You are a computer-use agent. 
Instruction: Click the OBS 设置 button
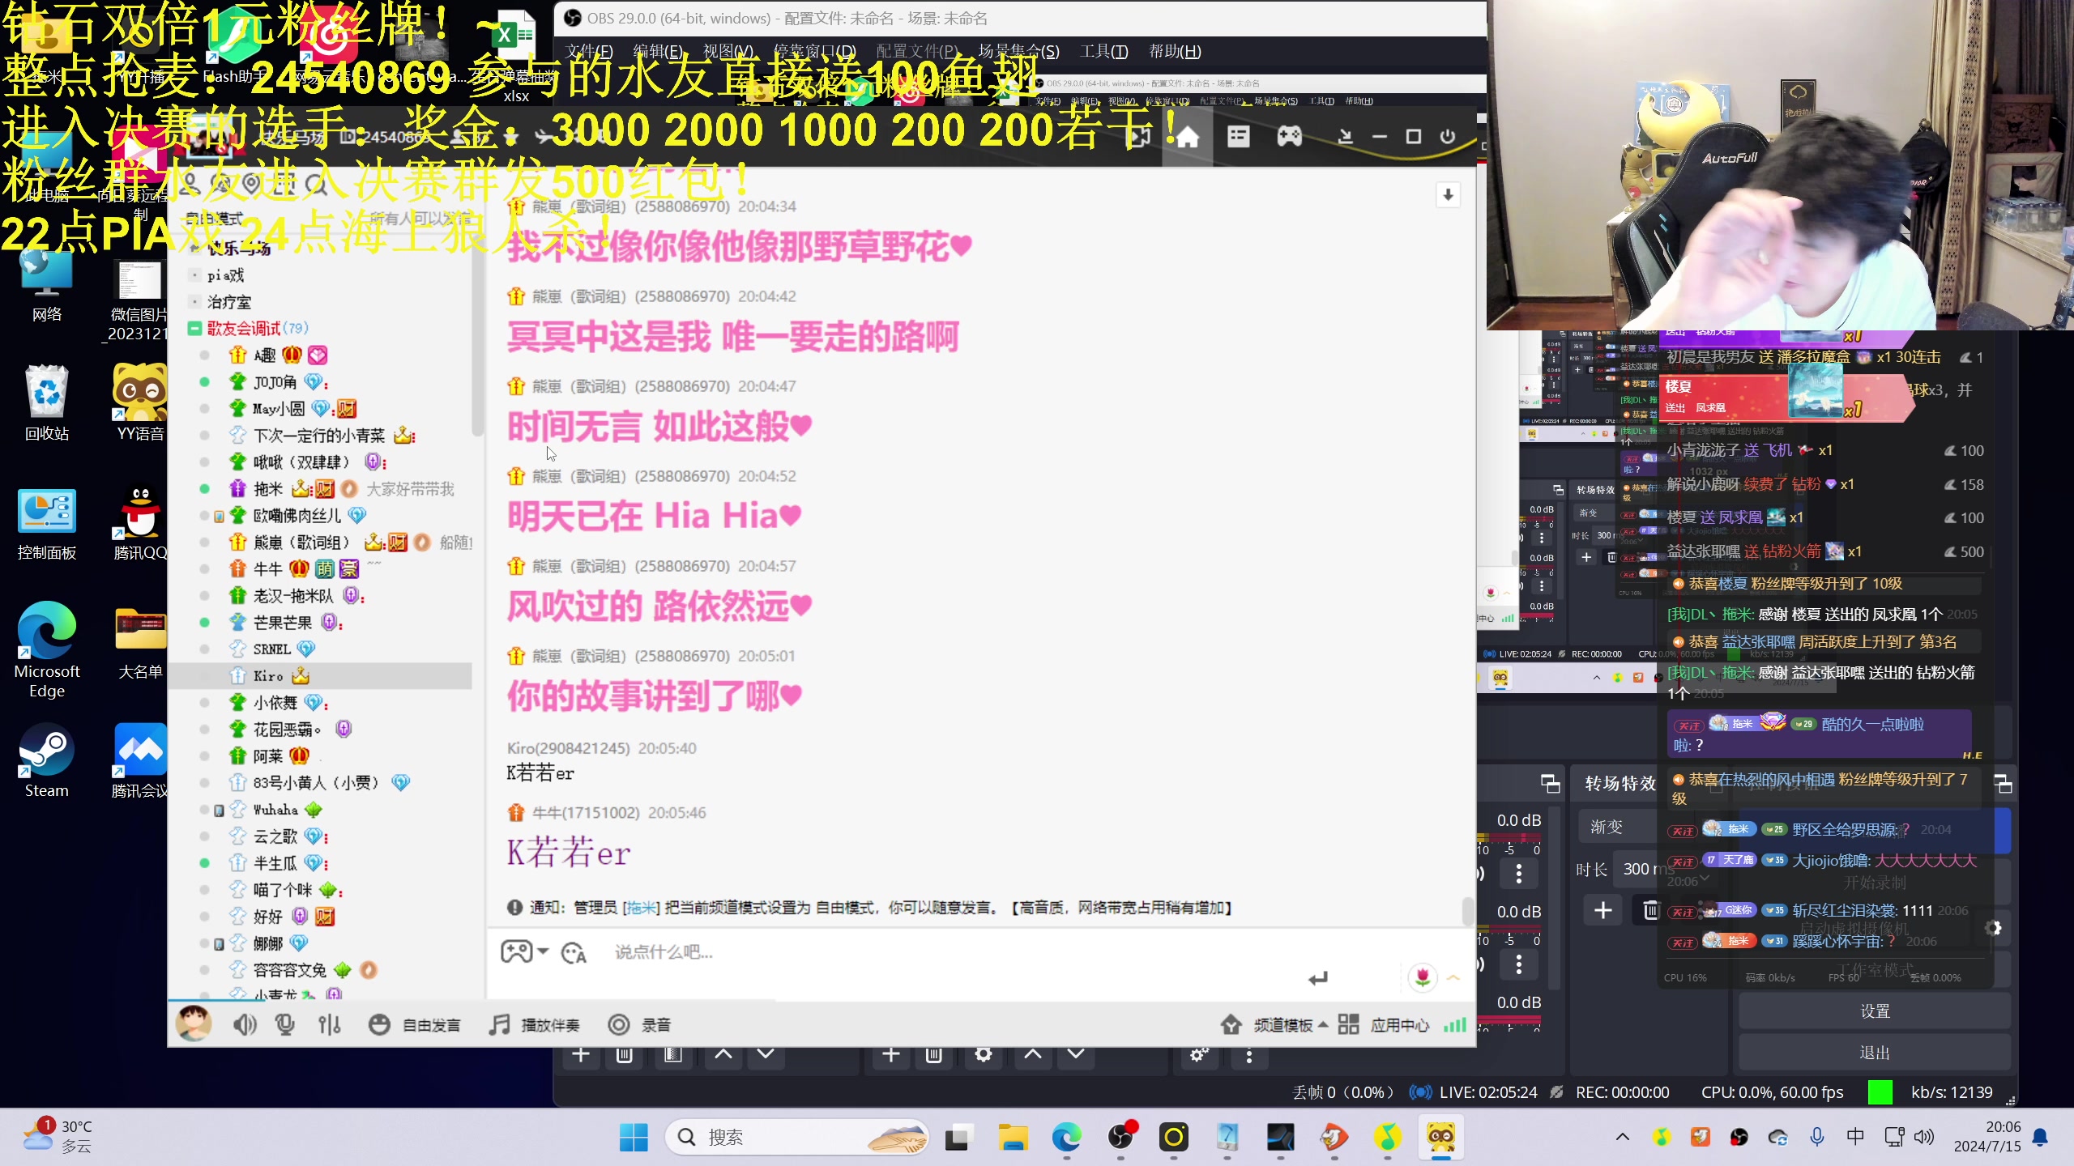point(1875,1011)
